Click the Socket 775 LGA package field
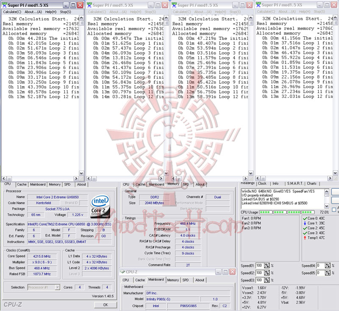339x311 pixels. (58, 209)
